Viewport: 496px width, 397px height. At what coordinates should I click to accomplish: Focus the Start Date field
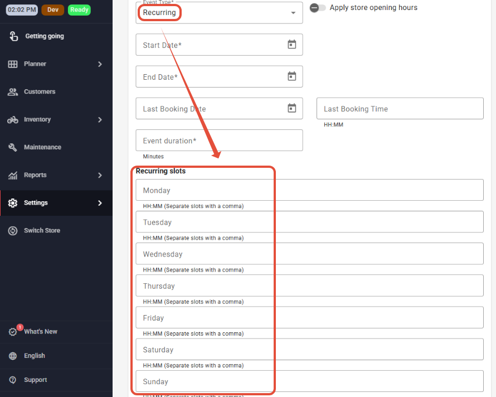(219, 45)
